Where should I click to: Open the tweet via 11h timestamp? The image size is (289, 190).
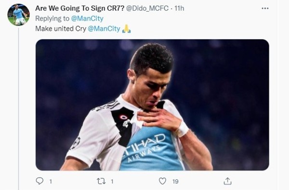click(179, 8)
